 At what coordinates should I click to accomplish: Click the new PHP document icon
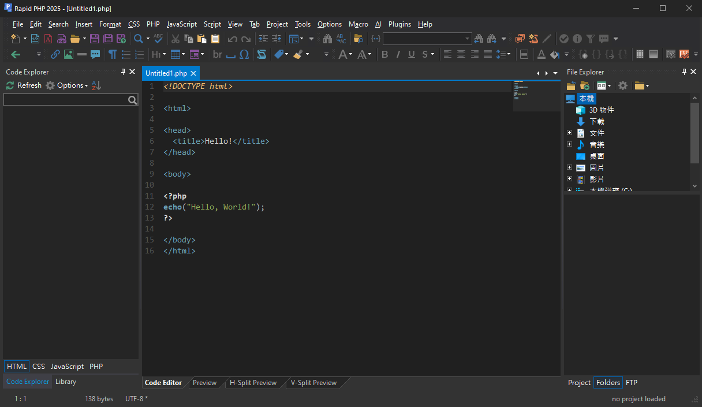click(x=62, y=39)
